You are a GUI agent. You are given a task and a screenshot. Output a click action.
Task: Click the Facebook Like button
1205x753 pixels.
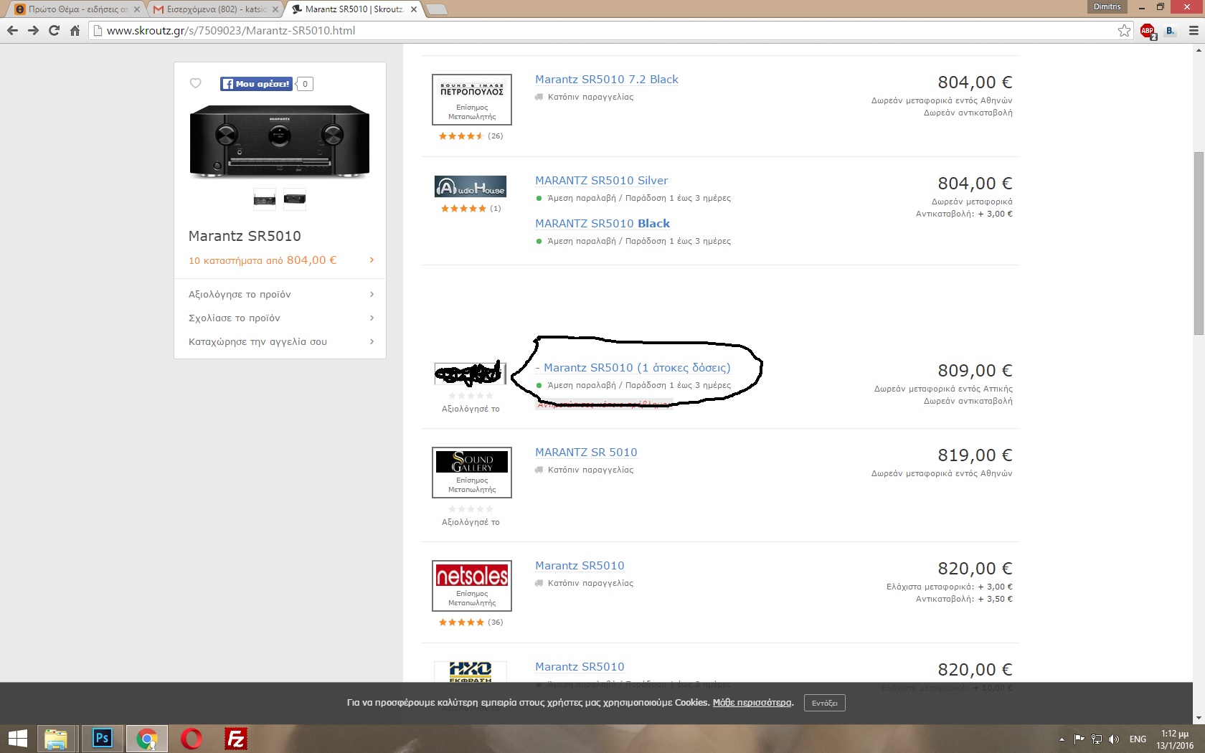click(256, 84)
